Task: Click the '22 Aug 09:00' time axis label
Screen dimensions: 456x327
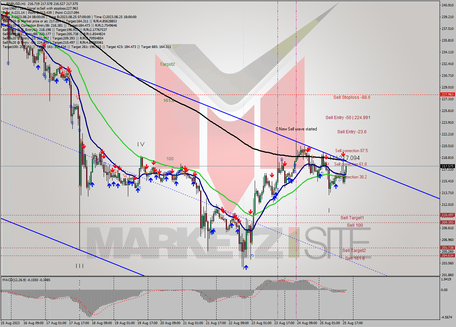Action: click(239, 323)
